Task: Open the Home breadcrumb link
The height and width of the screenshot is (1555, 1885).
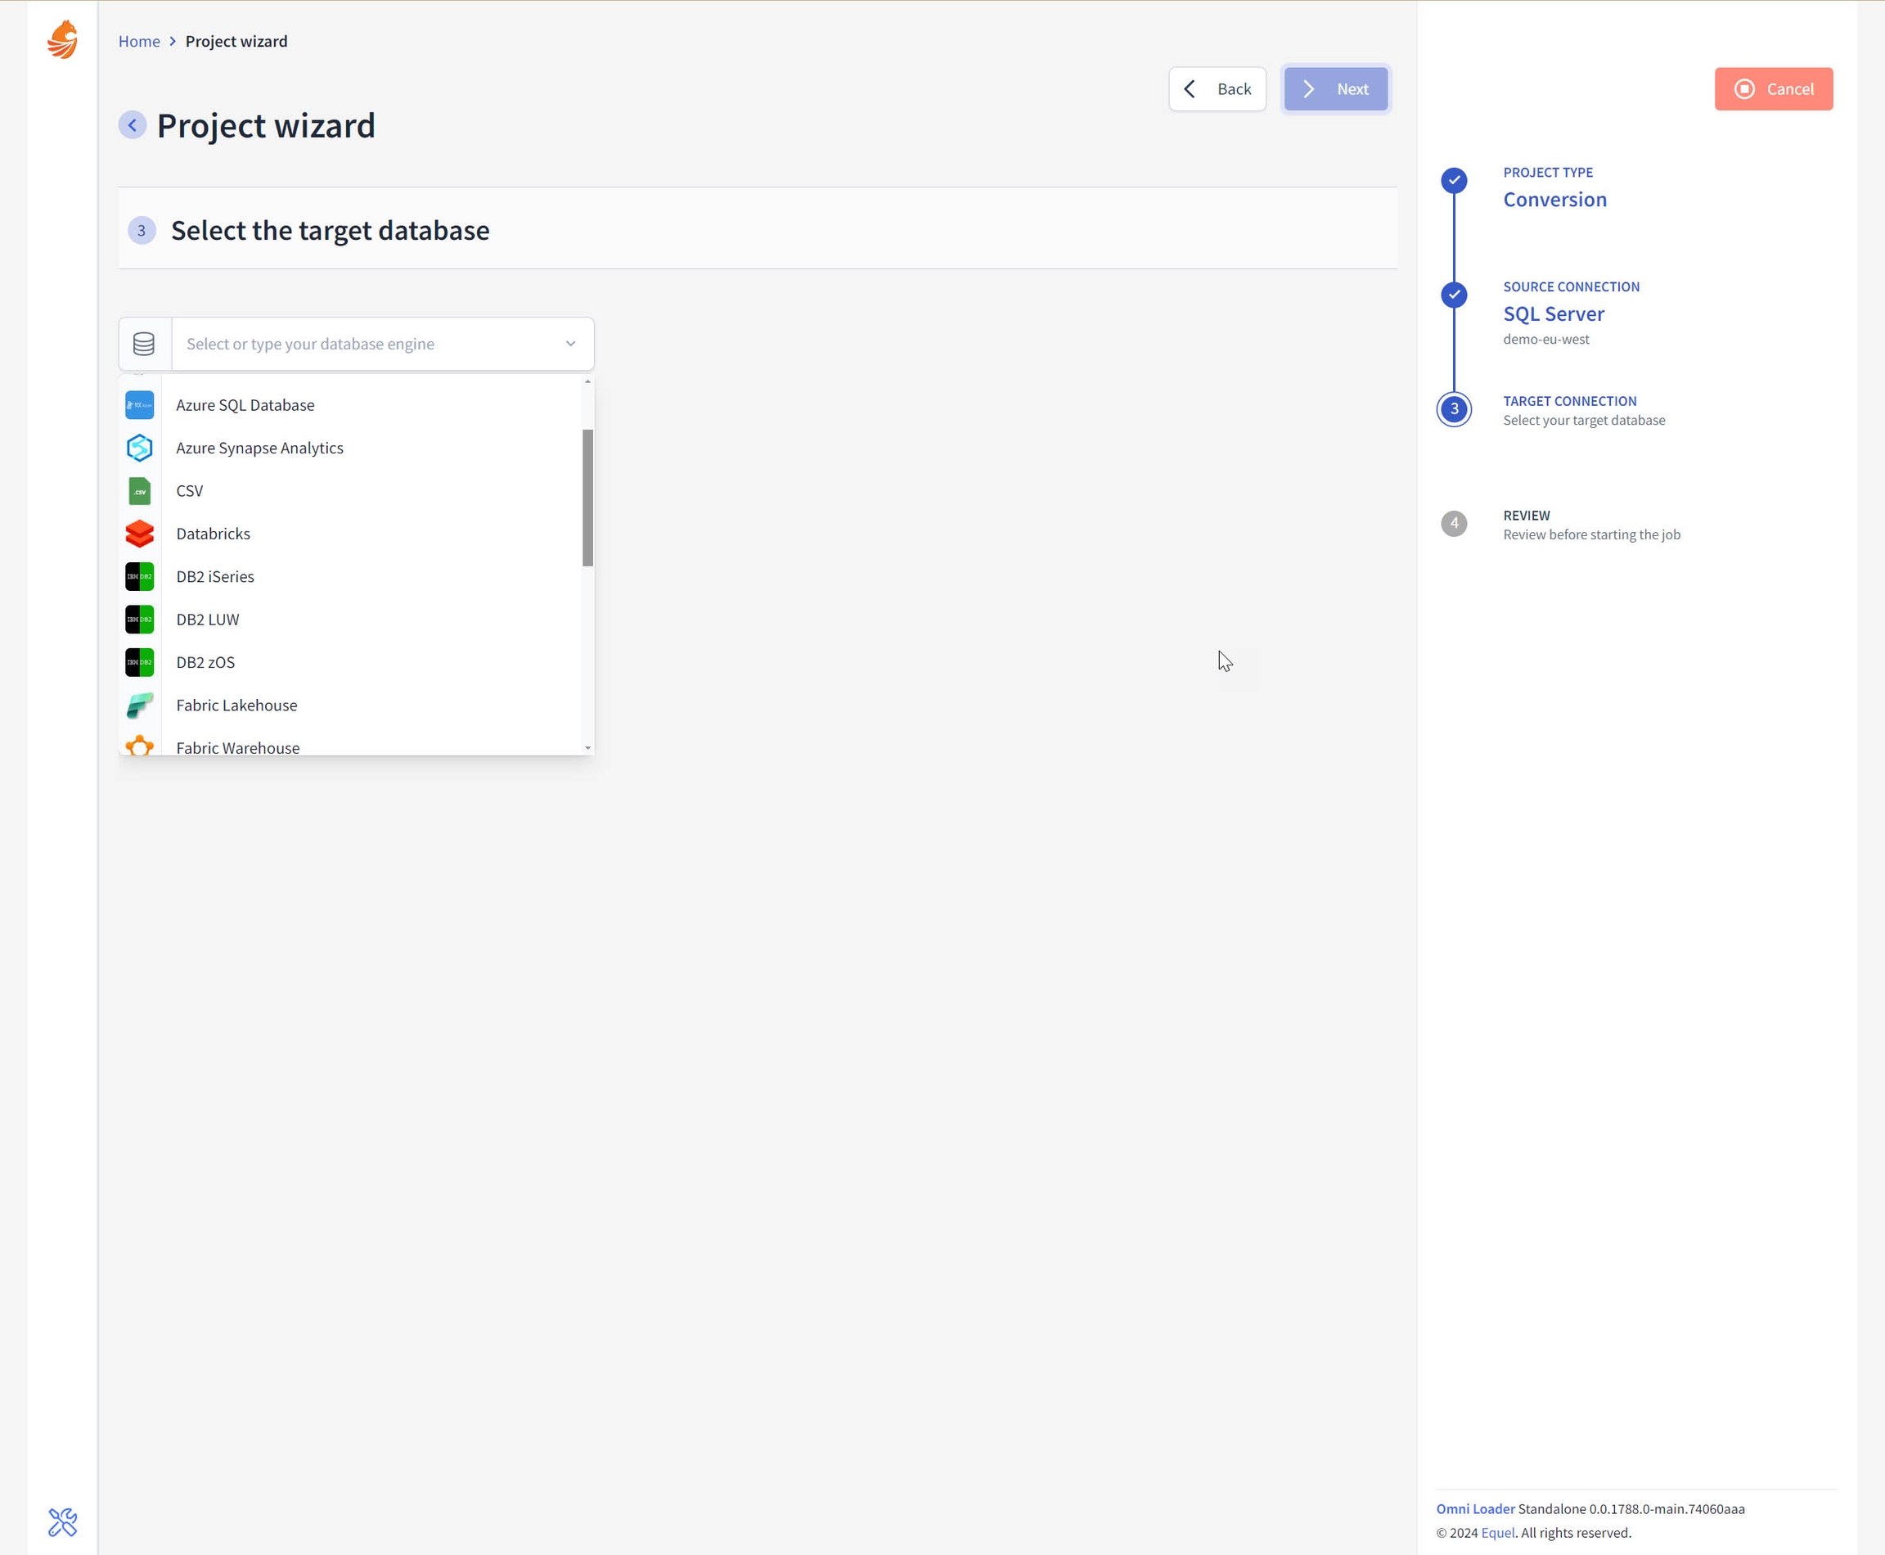Action: click(139, 41)
